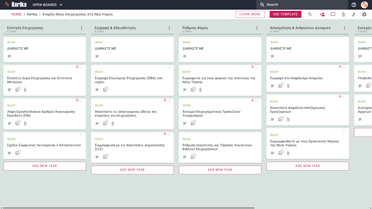Open the board search magnifier icon

pos(310,15)
